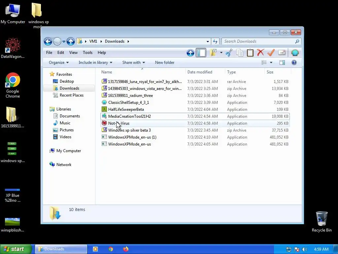The image size is (338, 254).
Task: Toggle the navigation pane toolbar button
Action: 201,53
